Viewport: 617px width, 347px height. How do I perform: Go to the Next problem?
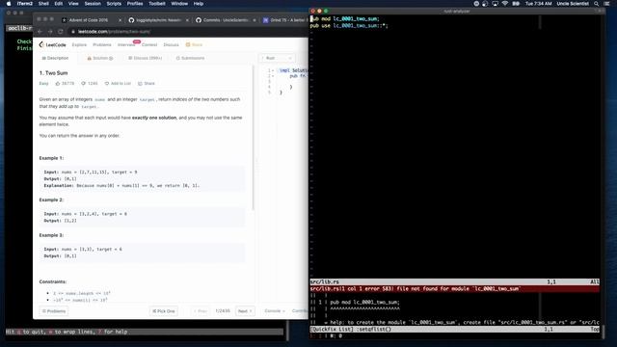tap(245, 311)
